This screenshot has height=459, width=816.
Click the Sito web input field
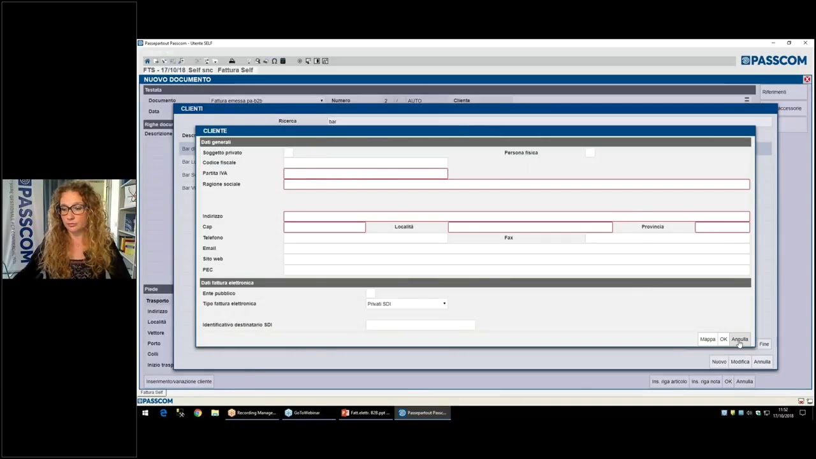pyautogui.click(x=517, y=259)
